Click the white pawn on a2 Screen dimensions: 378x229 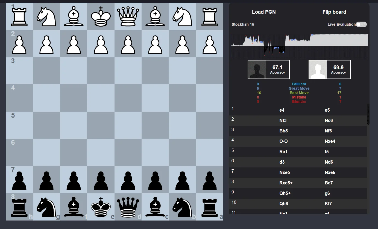pyautogui.click(x=210, y=44)
